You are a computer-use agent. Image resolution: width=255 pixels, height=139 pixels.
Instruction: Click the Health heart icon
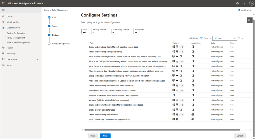[x=3, y=48]
